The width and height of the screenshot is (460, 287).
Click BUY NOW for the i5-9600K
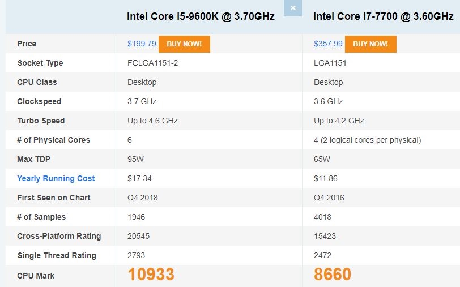click(184, 44)
